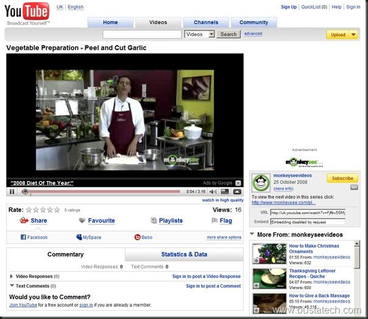Open monkeyseevideos channel avatar
This screenshot has height=319, width=368.
click(261, 182)
